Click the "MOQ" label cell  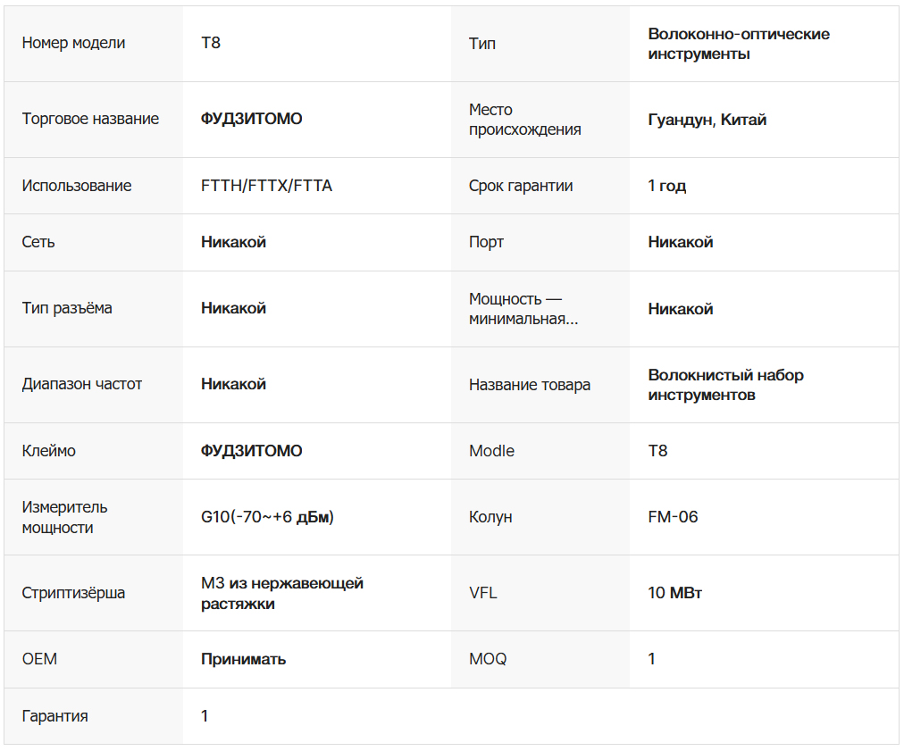pos(488,659)
